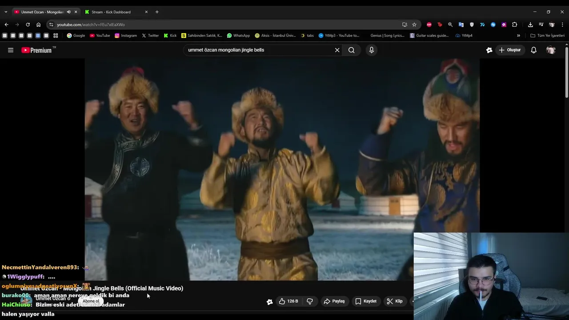Bookmark this page with the star

(x=414, y=24)
